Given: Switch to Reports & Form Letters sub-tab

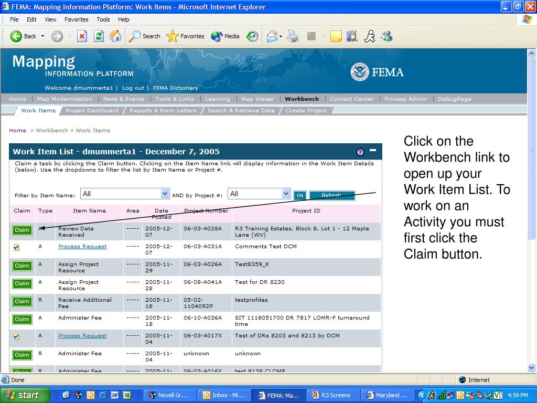Looking at the screenshot, I should [163, 110].
